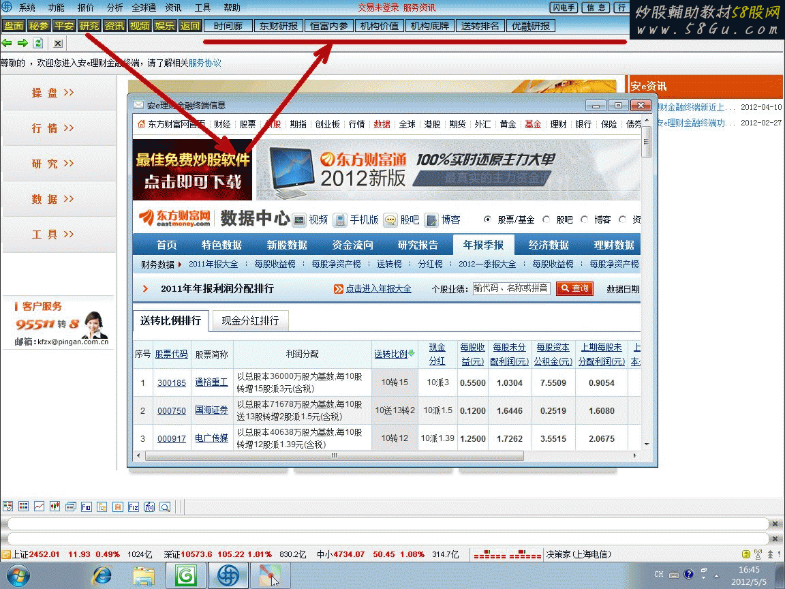
Task: Select the 股吧 radio button
Action: 547,220
